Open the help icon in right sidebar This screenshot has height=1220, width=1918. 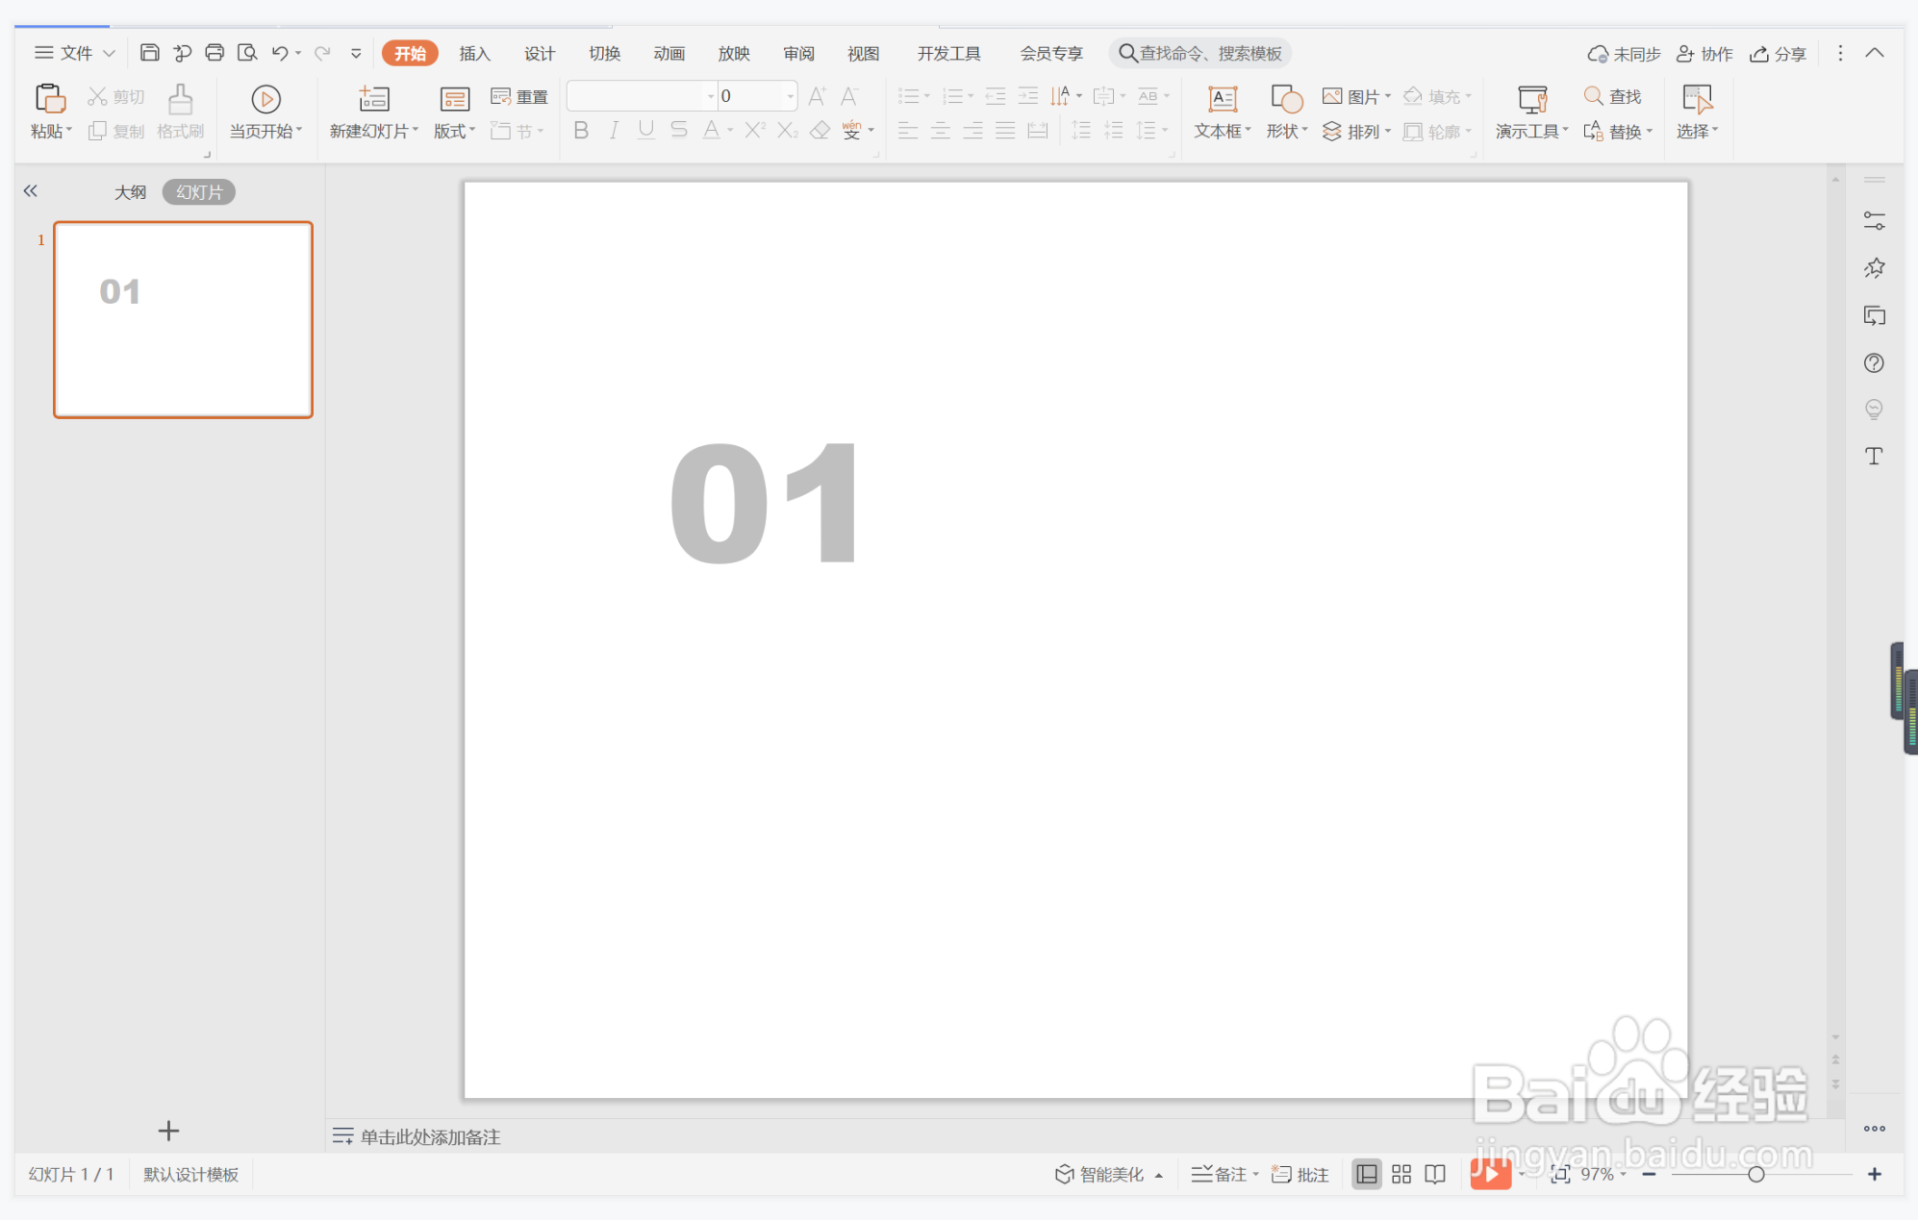(x=1873, y=362)
